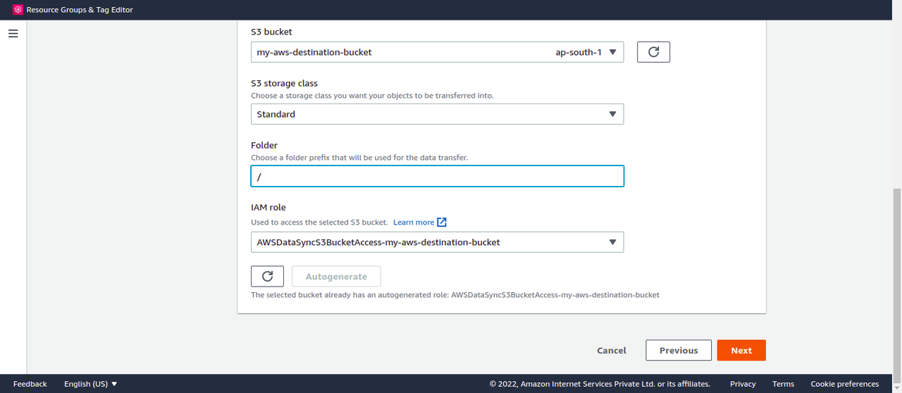Click the Resource Groups & Tag Editor icon
902x393 pixels.
point(18,10)
